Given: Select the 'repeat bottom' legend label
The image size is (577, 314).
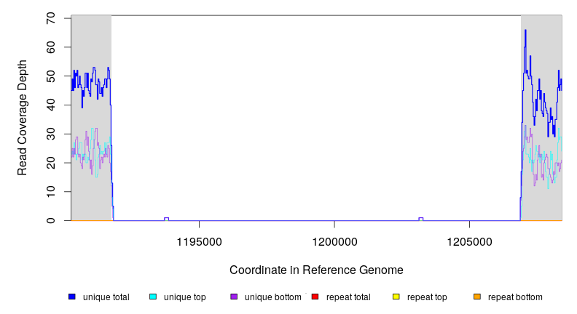Looking at the screenshot, I should 515,297.
